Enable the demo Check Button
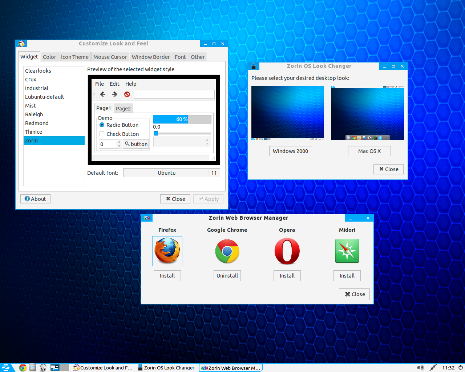 pos(119,134)
